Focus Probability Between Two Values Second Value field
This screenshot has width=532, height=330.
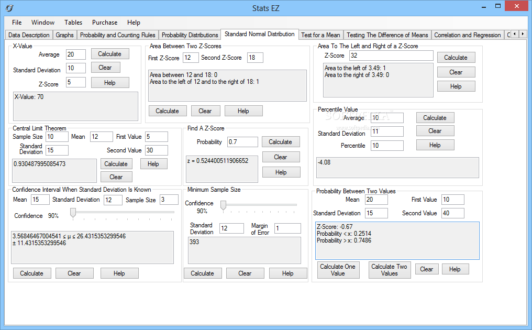click(452, 213)
